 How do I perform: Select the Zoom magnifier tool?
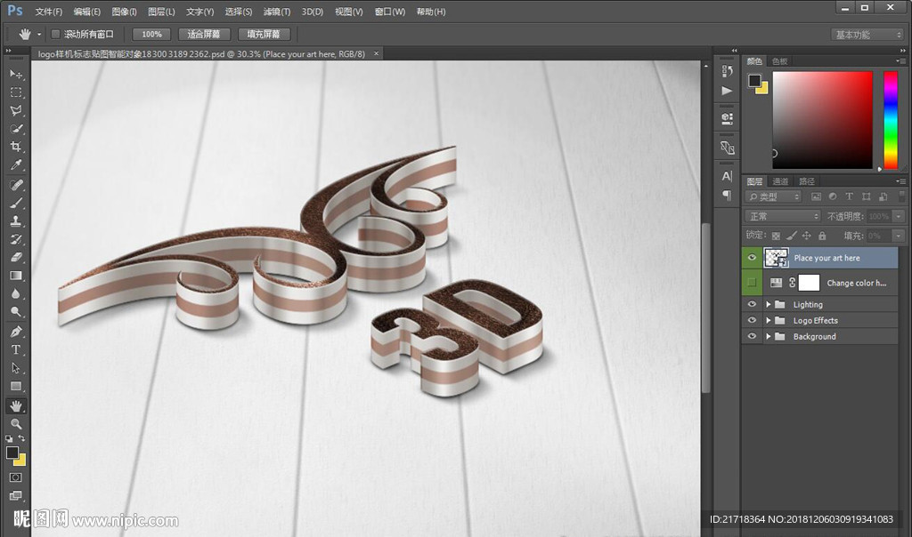16,424
